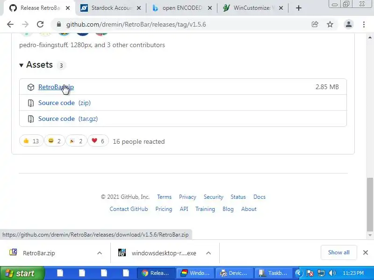Open the Blog footer link
The width and height of the screenshot is (374, 280).
228,209
